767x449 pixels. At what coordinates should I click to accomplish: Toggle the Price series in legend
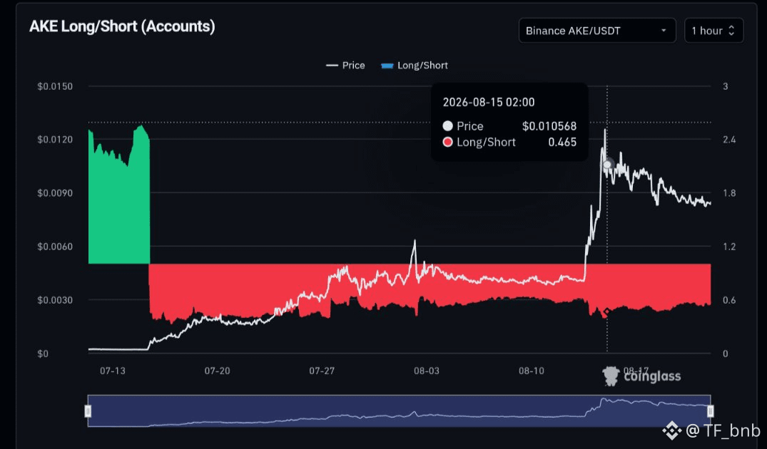pyautogui.click(x=345, y=66)
